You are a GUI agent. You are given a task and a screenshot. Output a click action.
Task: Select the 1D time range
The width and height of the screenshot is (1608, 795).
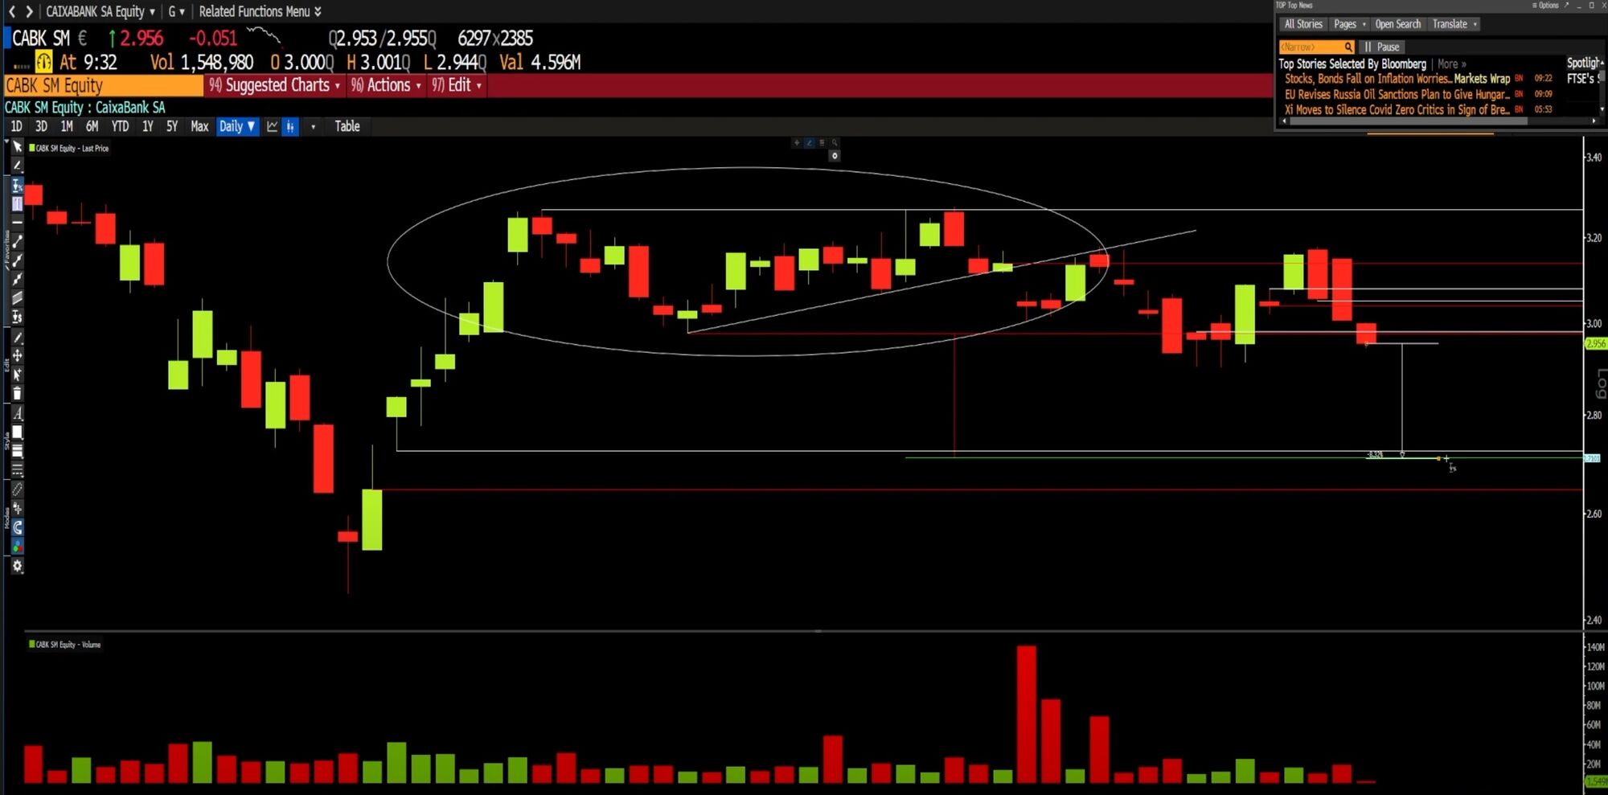click(x=16, y=126)
